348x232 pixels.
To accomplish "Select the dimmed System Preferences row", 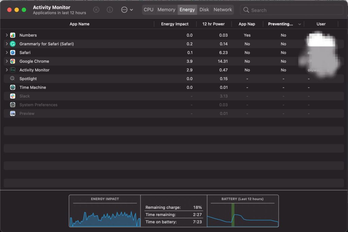I will click(174, 105).
